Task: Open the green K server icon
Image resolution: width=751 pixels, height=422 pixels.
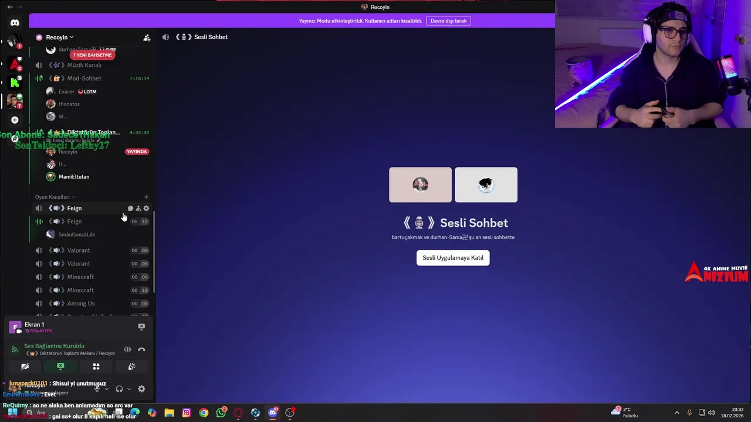Action: coord(15,82)
